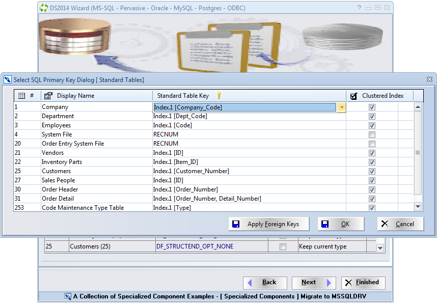Click the Display Name column header icon

point(48,95)
